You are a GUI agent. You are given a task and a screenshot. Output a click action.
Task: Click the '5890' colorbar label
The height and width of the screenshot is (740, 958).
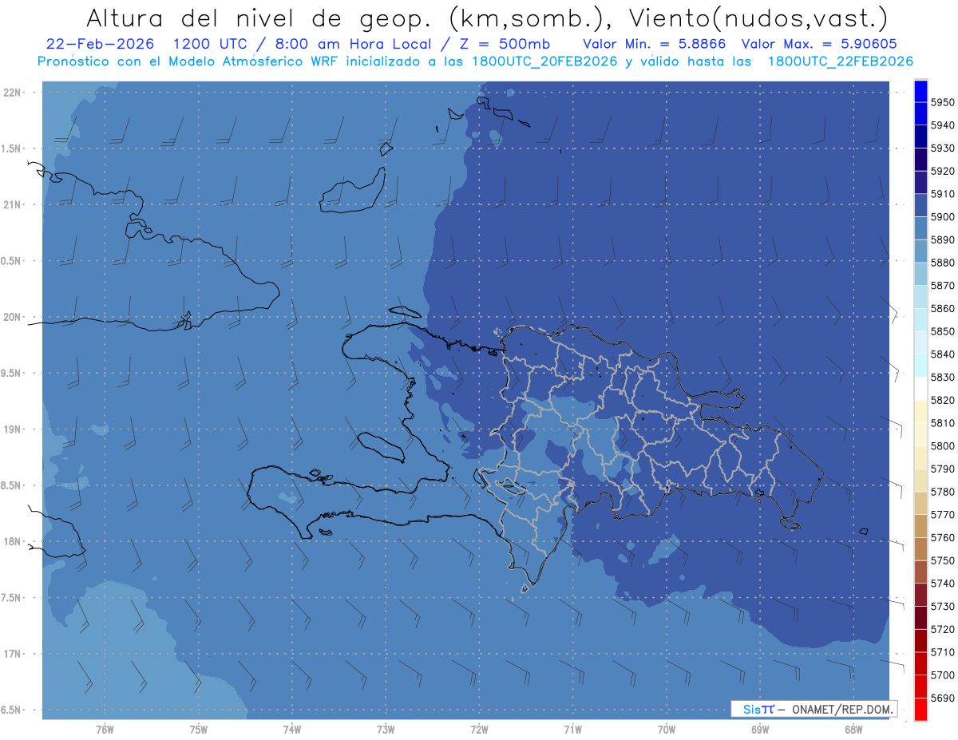942,239
